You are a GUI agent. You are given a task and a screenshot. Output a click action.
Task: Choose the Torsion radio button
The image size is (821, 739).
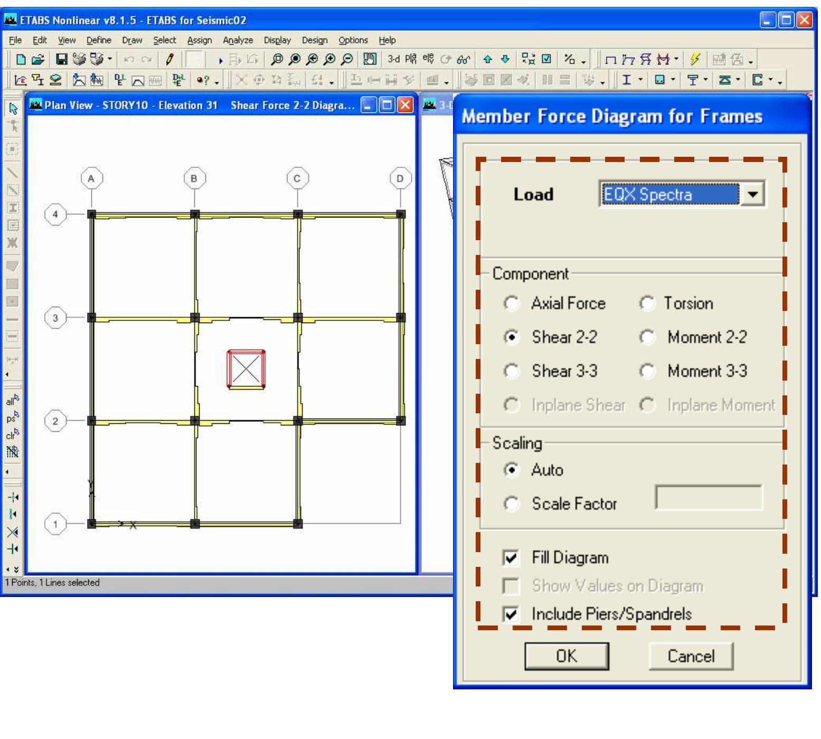(647, 304)
